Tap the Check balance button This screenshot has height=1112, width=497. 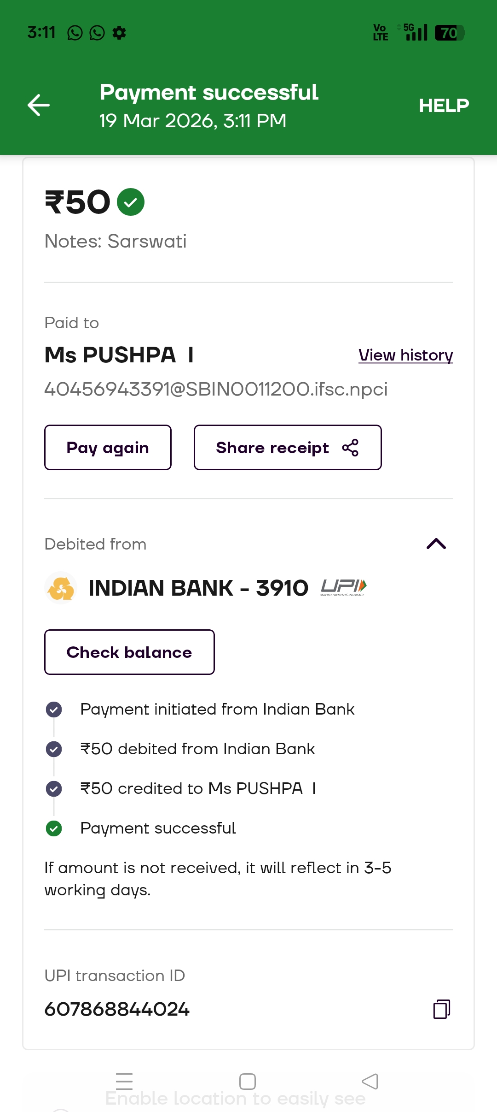129,652
